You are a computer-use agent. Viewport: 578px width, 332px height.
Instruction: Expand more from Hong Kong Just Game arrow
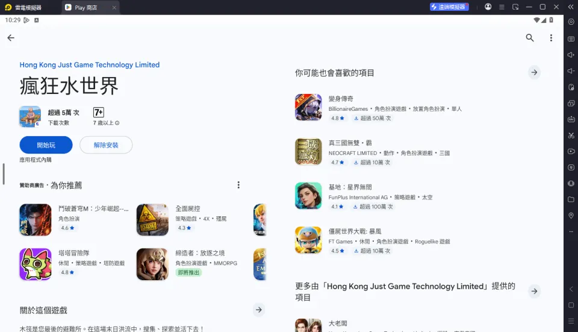(534, 291)
